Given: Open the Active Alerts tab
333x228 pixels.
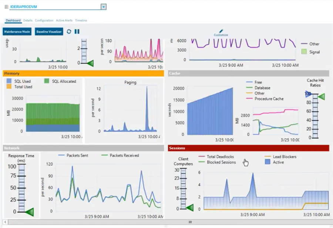Looking at the screenshot, I should (64, 21).
